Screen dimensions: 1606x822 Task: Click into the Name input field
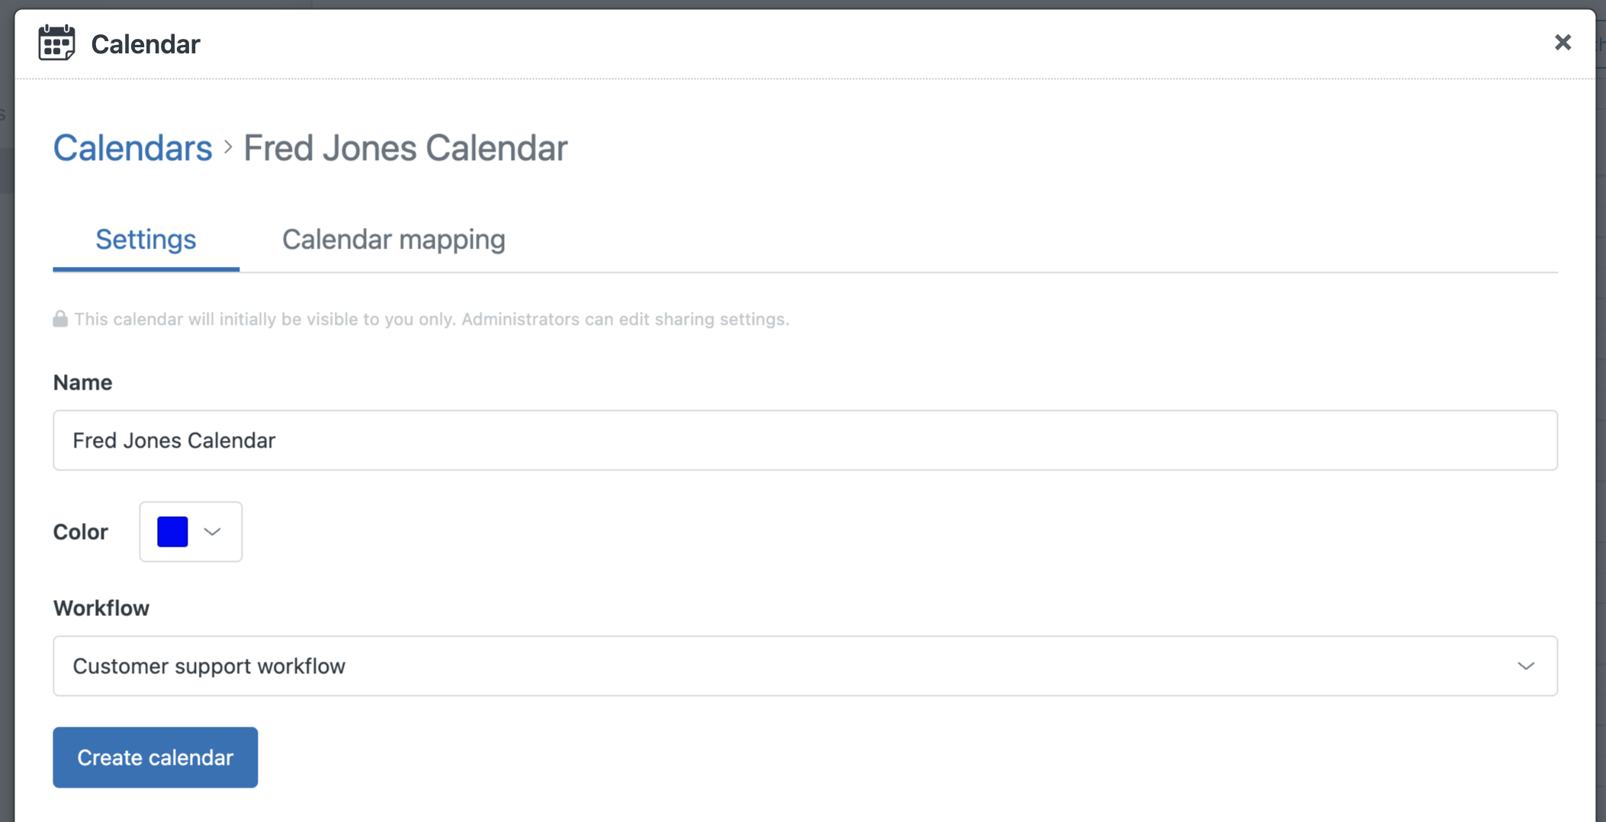pos(805,441)
